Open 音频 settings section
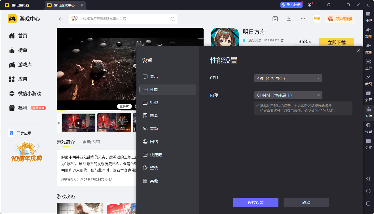Image resolution: width=374 pixels, height=214 pixels. 168,129
